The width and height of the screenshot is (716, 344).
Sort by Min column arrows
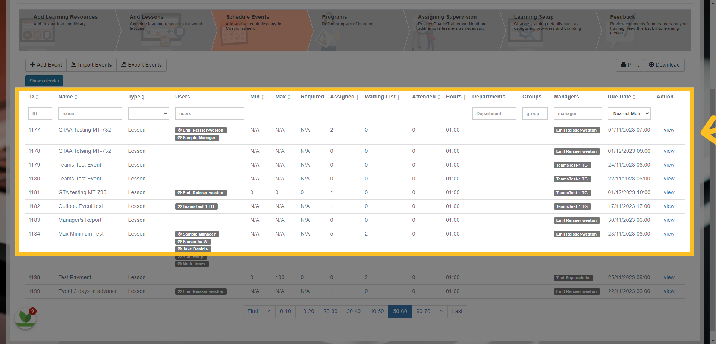coord(263,97)
